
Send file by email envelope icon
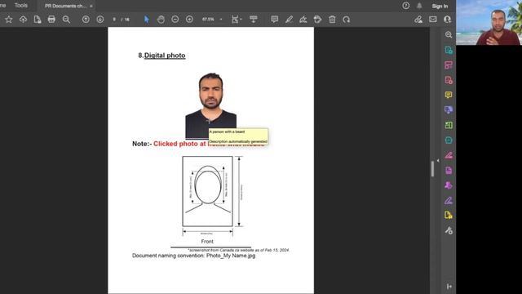pyautogui.click(x=433, y=20)
